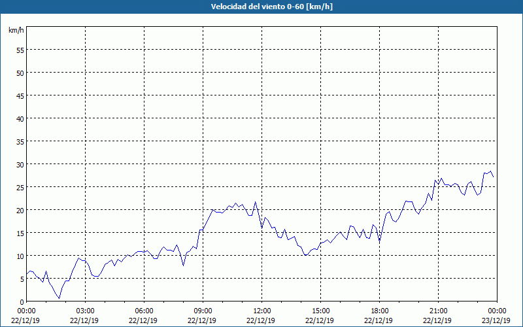Select the 20 y-axis label
The image size is (523, 327).
click(x=20, y=210)
